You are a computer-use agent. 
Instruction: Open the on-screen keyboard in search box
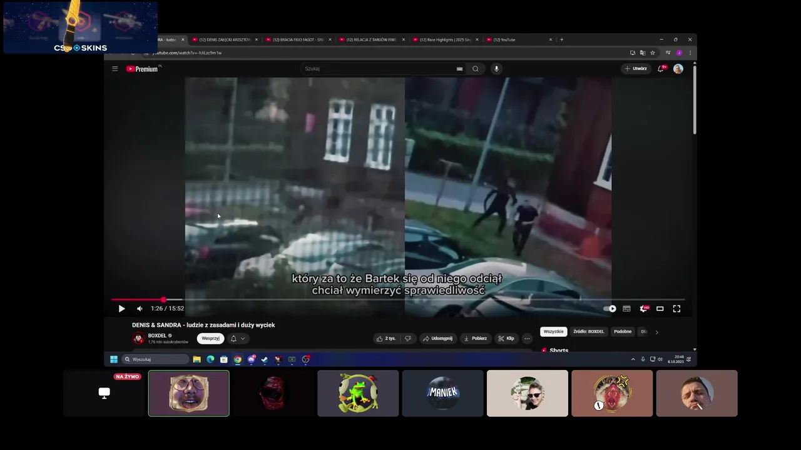[x=459, y=69]
